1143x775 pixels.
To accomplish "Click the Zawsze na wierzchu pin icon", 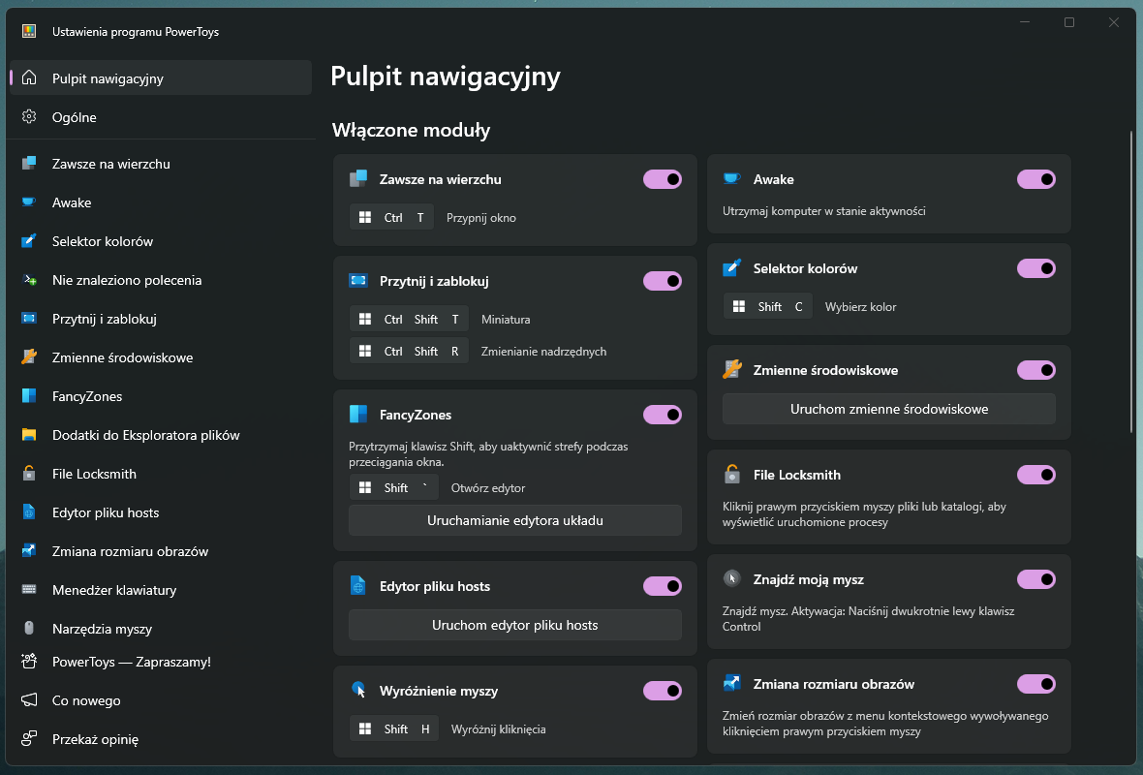I will pos(31,164).
